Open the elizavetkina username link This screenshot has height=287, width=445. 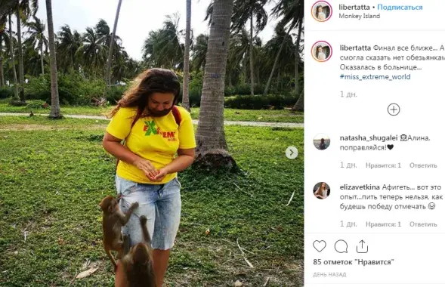pos(360,187)
